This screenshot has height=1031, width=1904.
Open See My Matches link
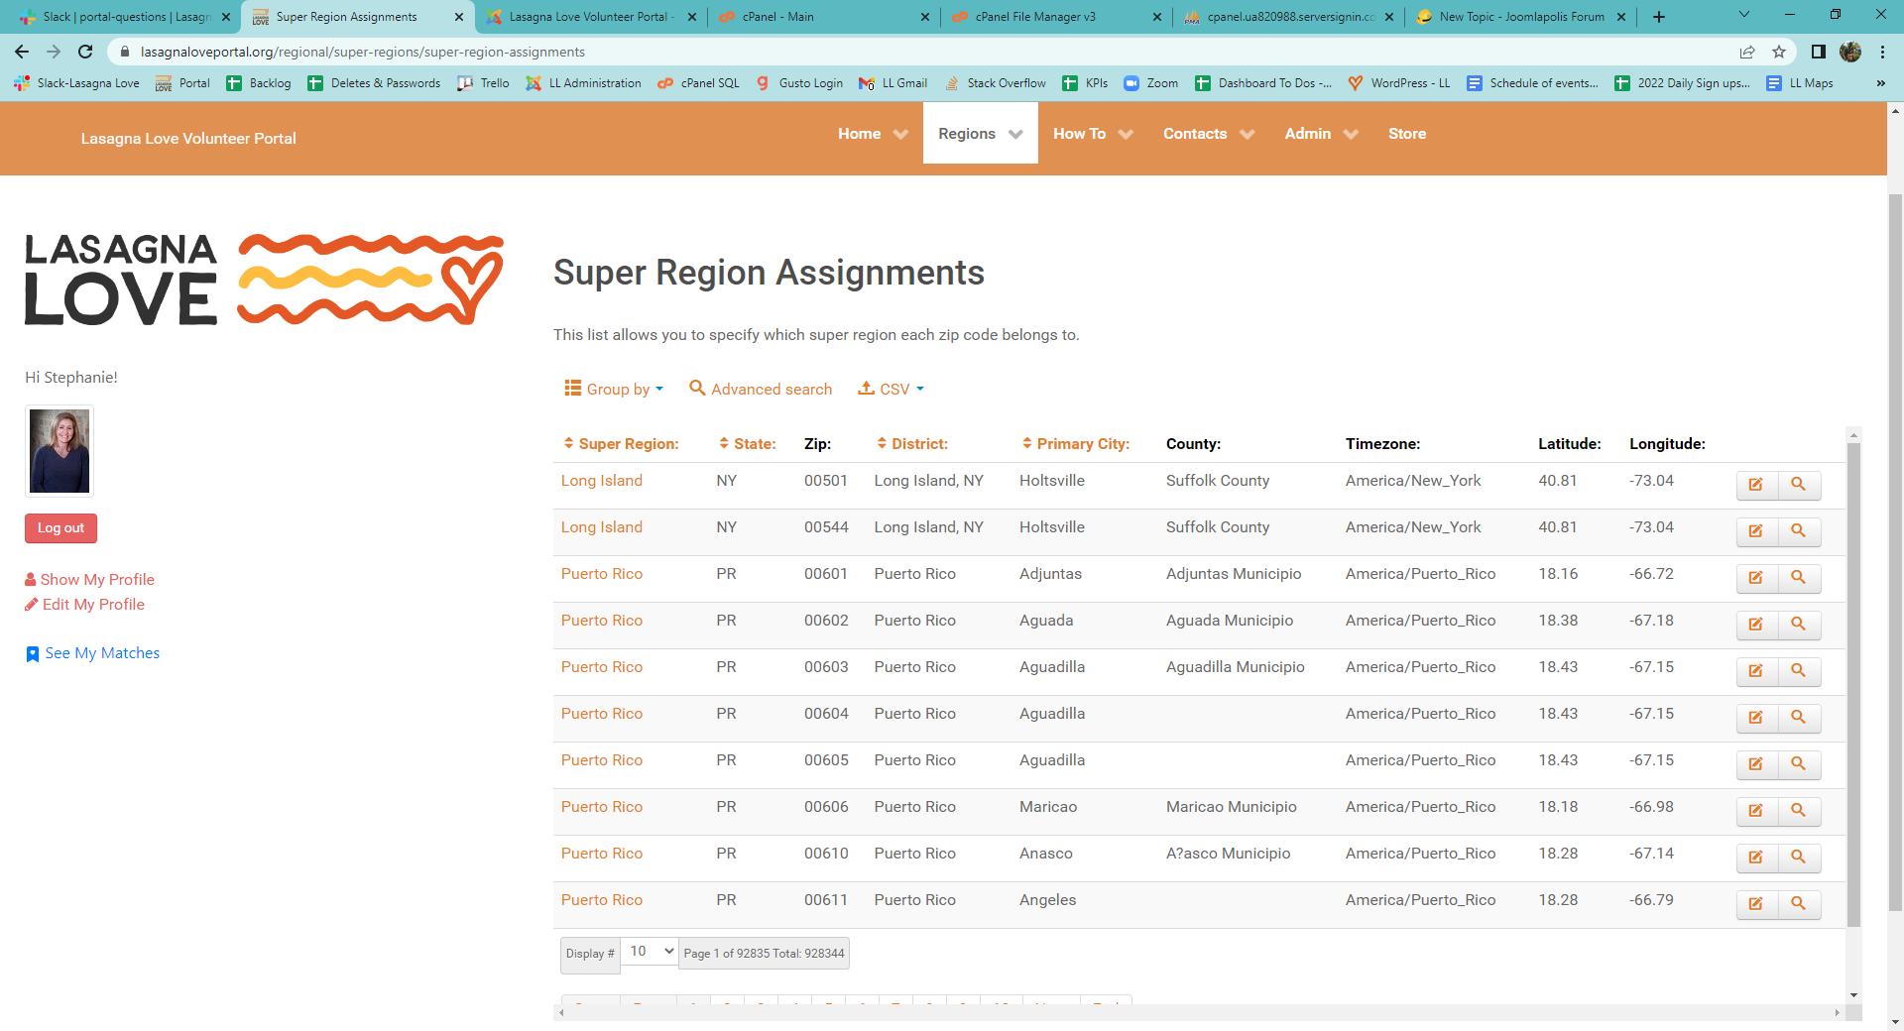[x=93, y=653]
